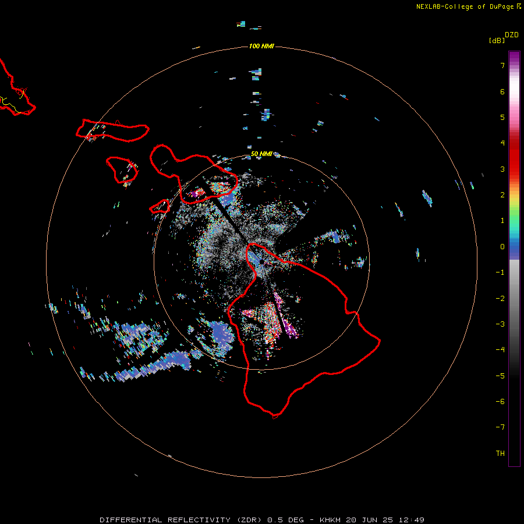Image resolution: width=524 pixels, height=524 pixels.
Task: Click the TH threshold label on legend
Action: [500, 454]
